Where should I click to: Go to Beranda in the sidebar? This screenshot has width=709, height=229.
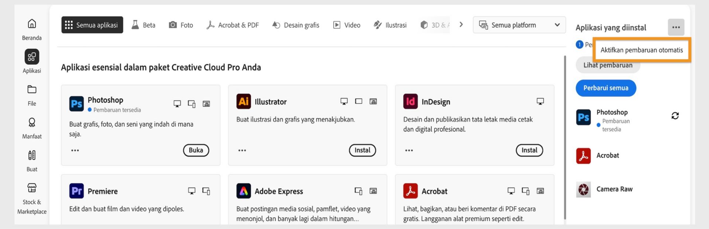point(32,30)
